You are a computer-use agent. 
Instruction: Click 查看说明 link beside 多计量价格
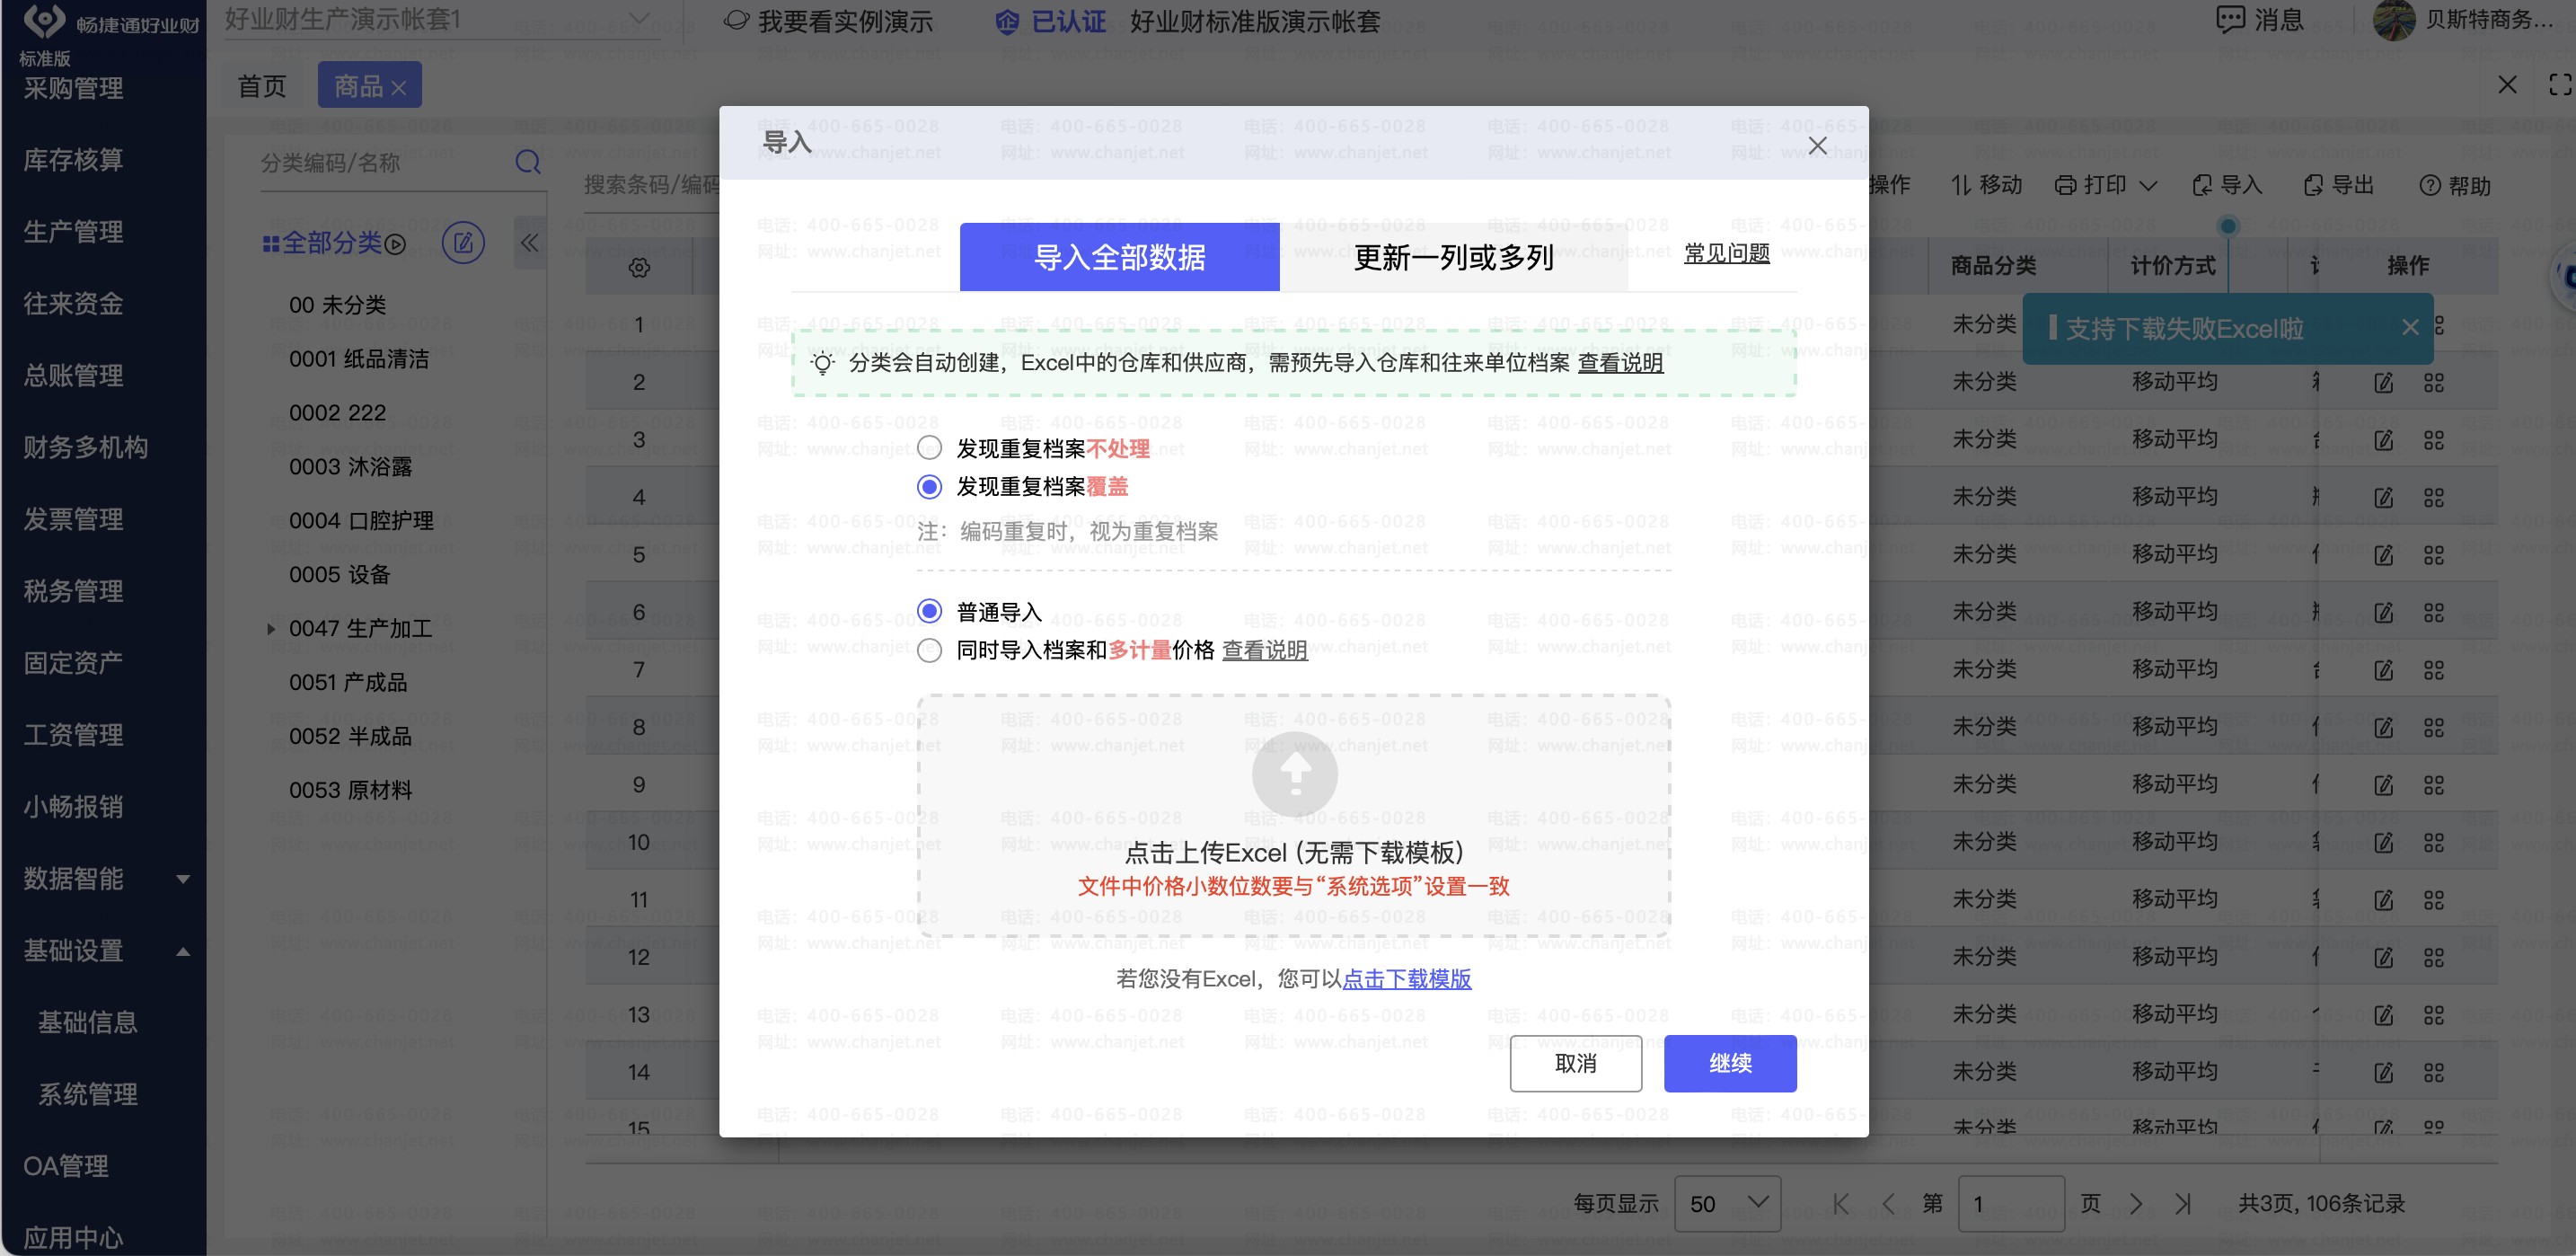point(1264,650)
